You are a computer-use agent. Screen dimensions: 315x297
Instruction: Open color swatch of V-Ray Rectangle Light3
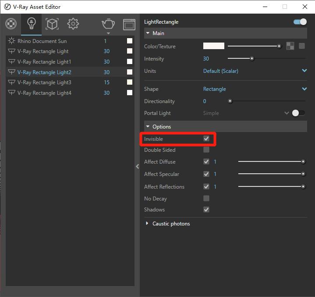click(x=130, y=82)
